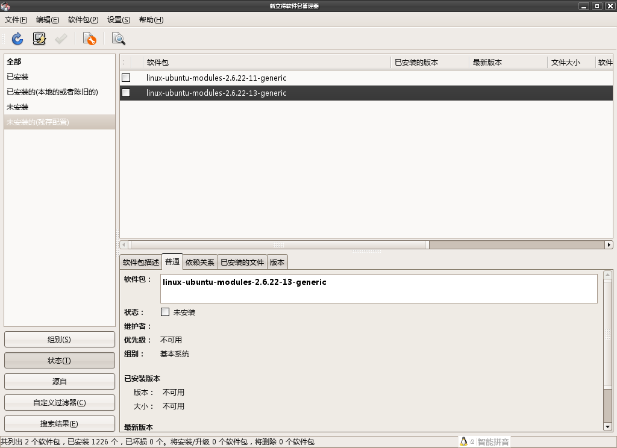Click the Reload package information icon

[17, 39]
